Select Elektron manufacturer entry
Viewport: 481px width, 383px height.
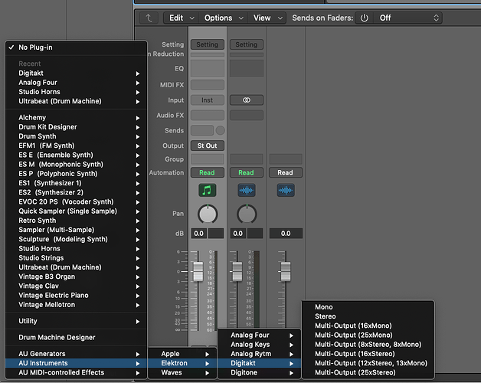pos(182,363)
